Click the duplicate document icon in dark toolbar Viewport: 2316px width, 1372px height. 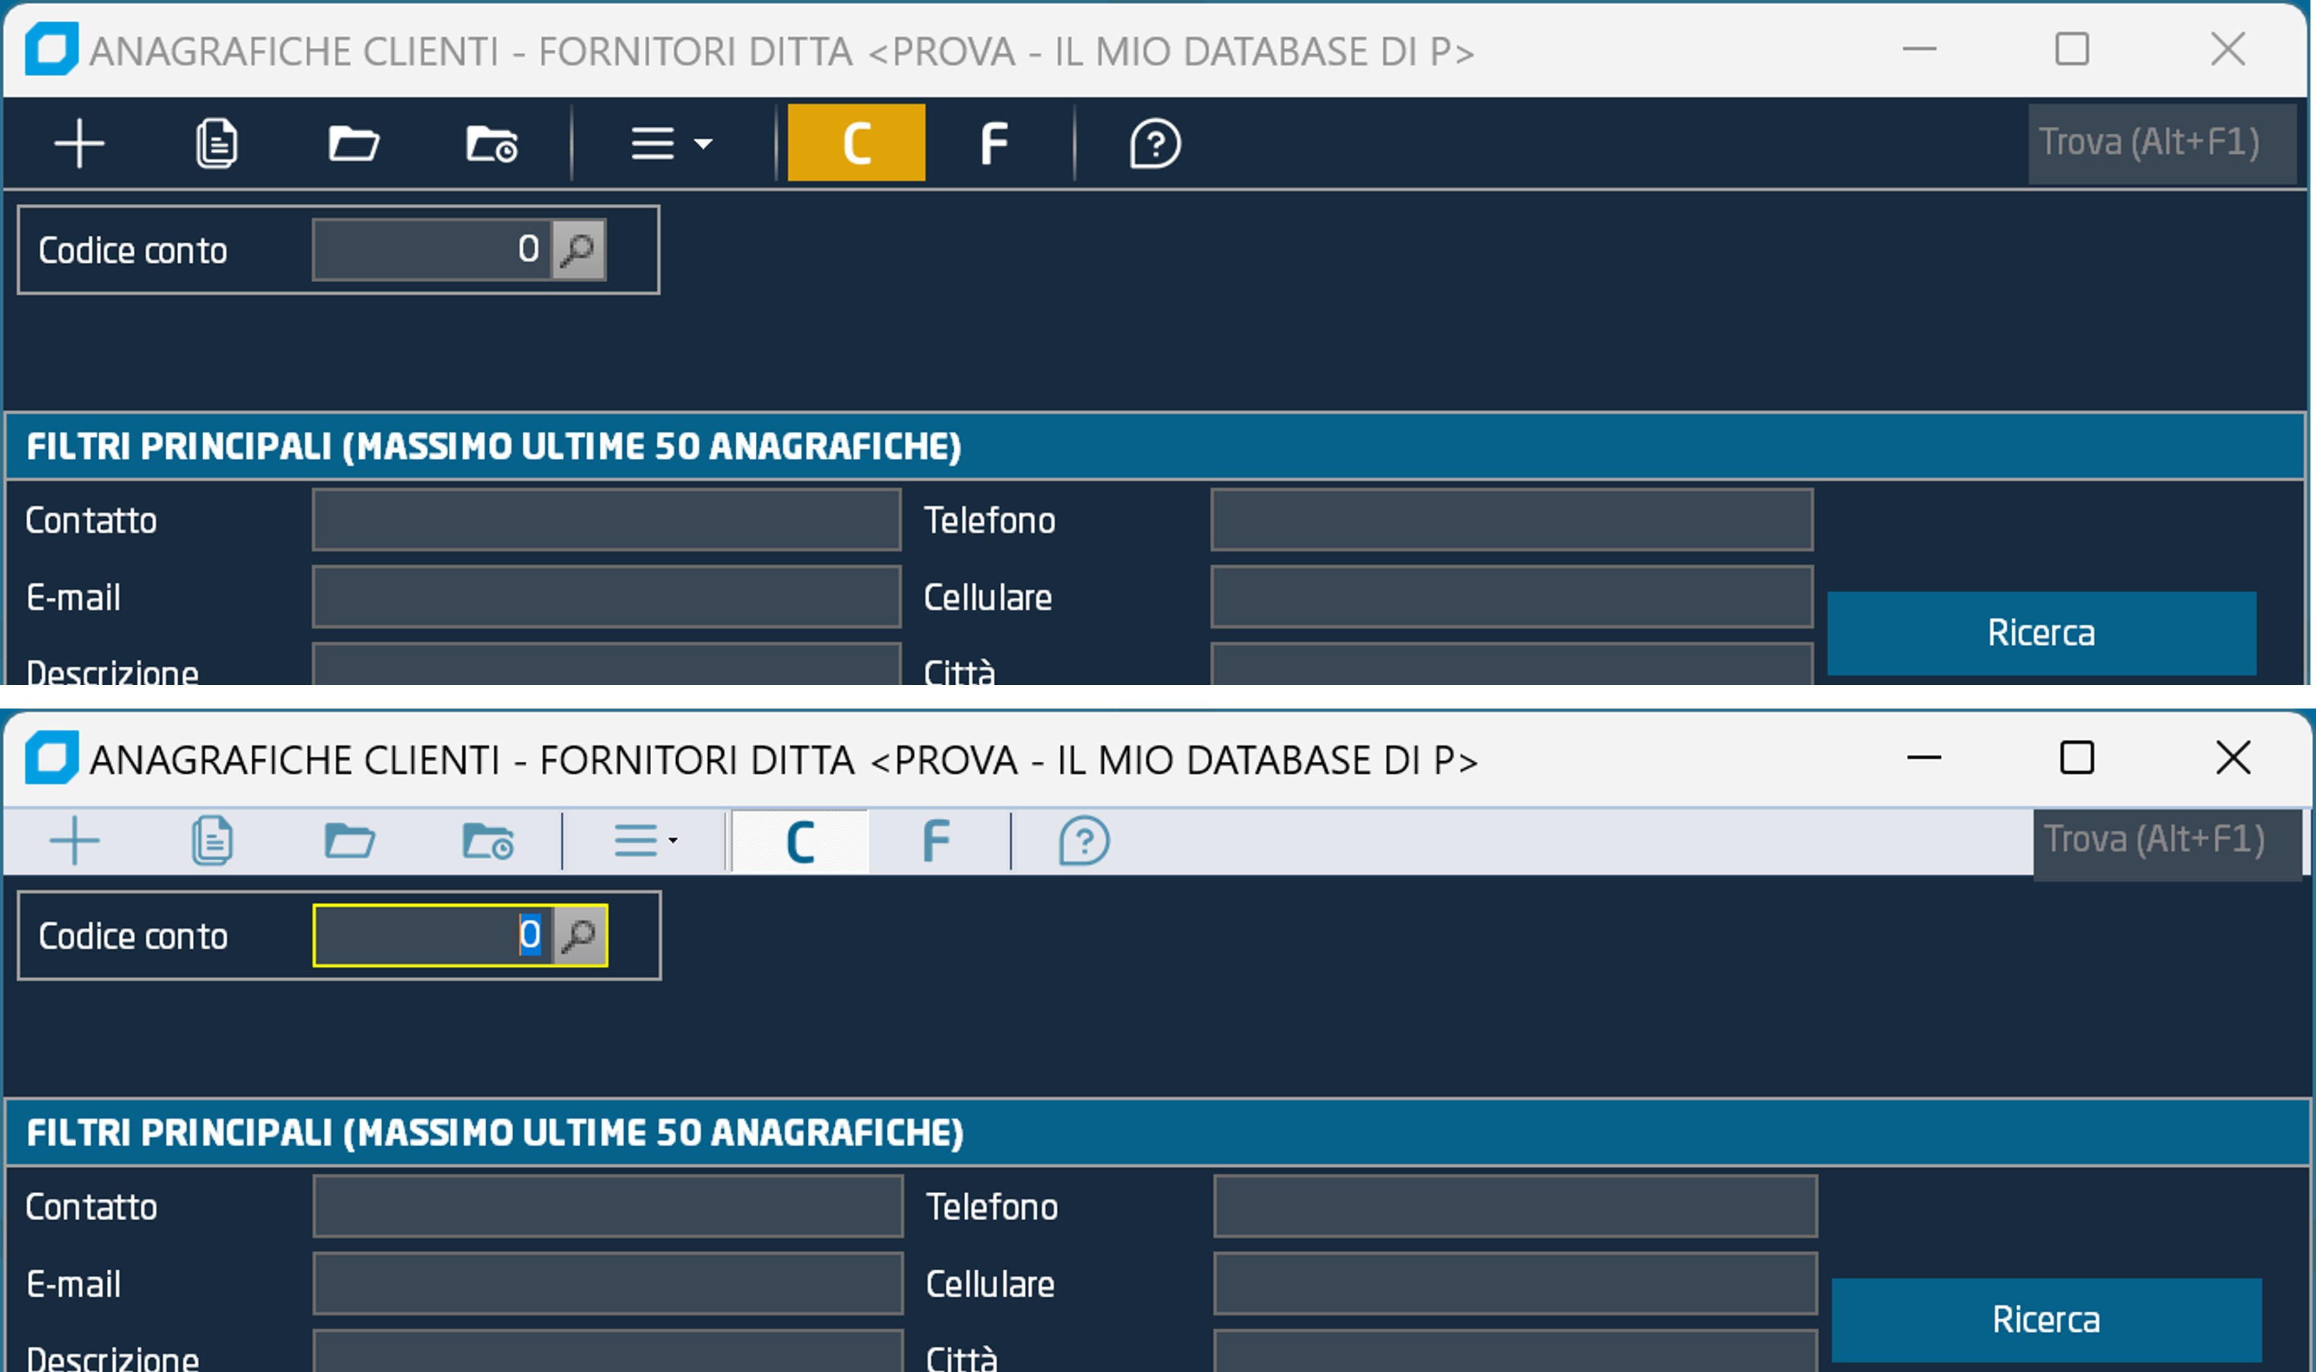[x=216, y=144]
